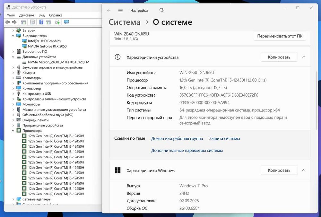Open the Действие menu
The image size is (321, 217).
27,15
